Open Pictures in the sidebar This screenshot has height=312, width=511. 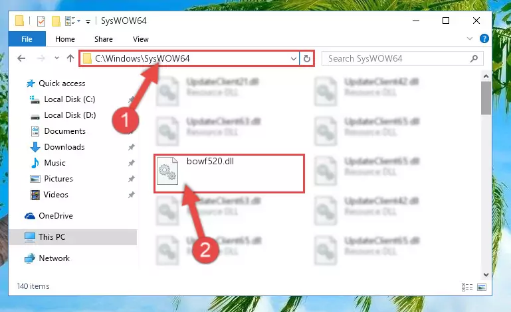[x=58, y=179]
